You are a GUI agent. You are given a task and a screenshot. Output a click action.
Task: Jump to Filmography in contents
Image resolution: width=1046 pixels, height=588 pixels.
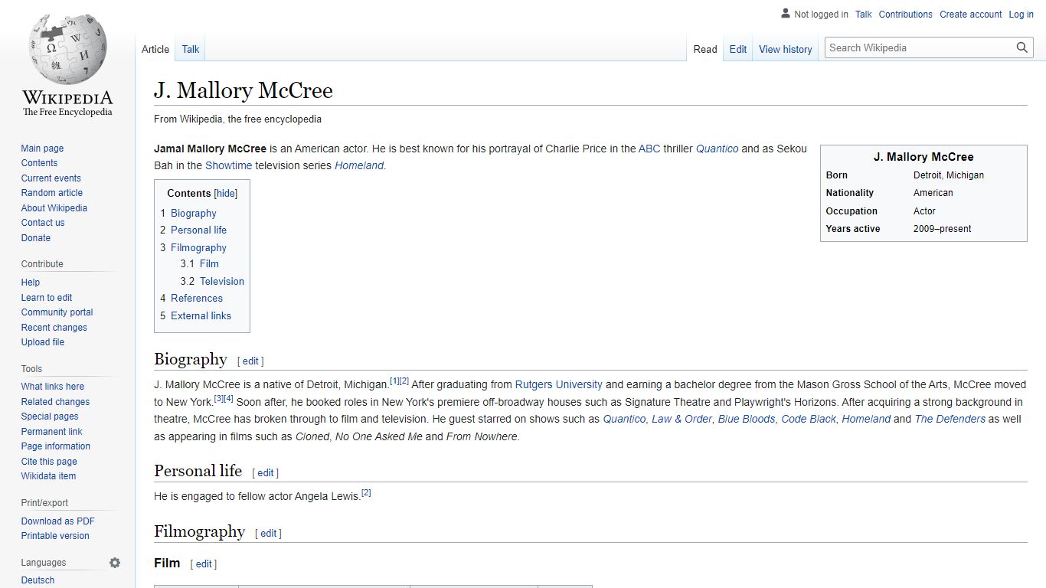pyautogui.click(x=198, y=248)
